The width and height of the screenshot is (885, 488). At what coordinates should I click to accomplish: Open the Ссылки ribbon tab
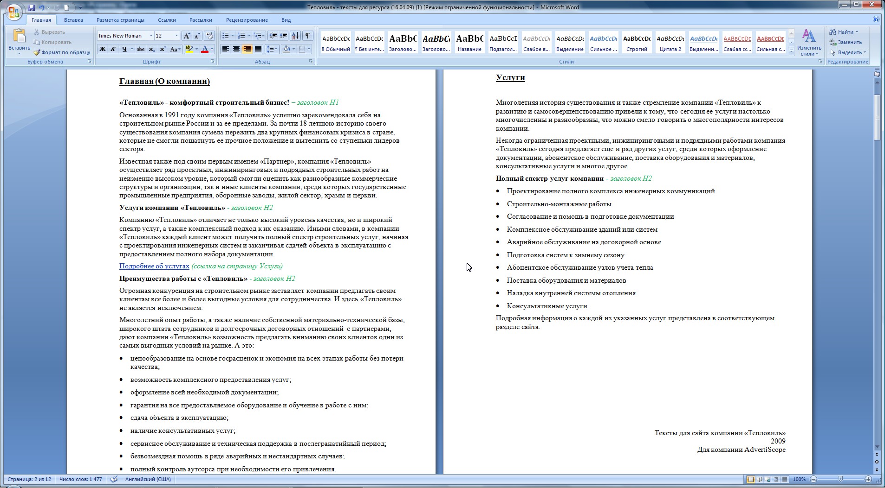click(167, 20)
